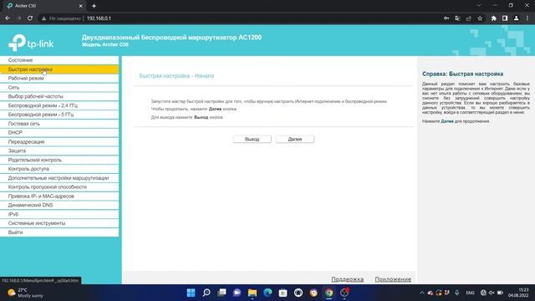Reload the page with the refresh icon
Screen dimensions: 535x301
point(30,18)
